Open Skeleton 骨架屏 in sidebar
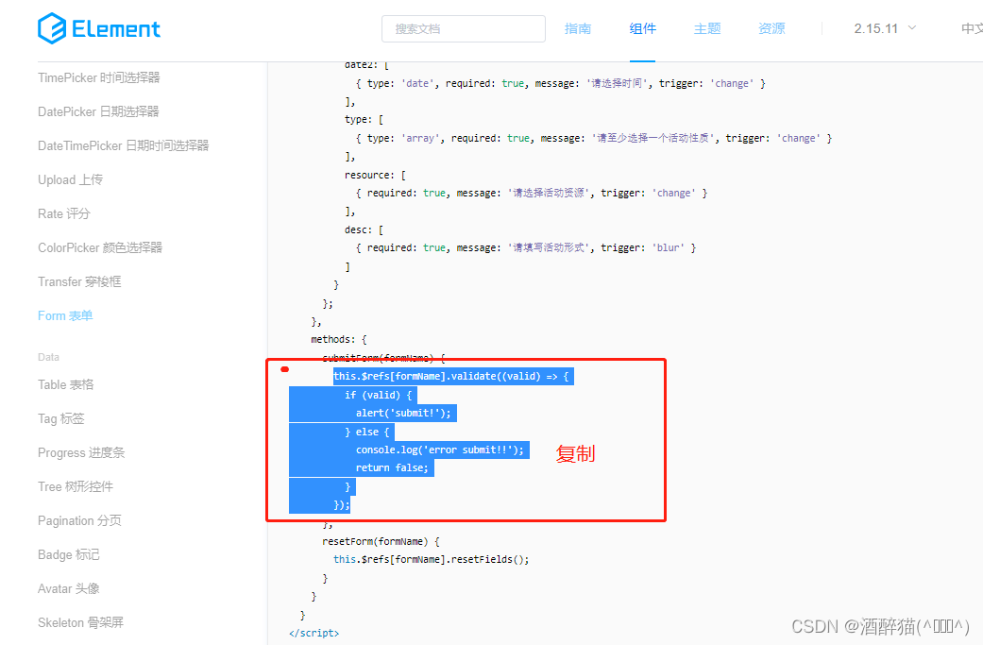The width and height of the screenshot is (983, 645). (81, 622)
